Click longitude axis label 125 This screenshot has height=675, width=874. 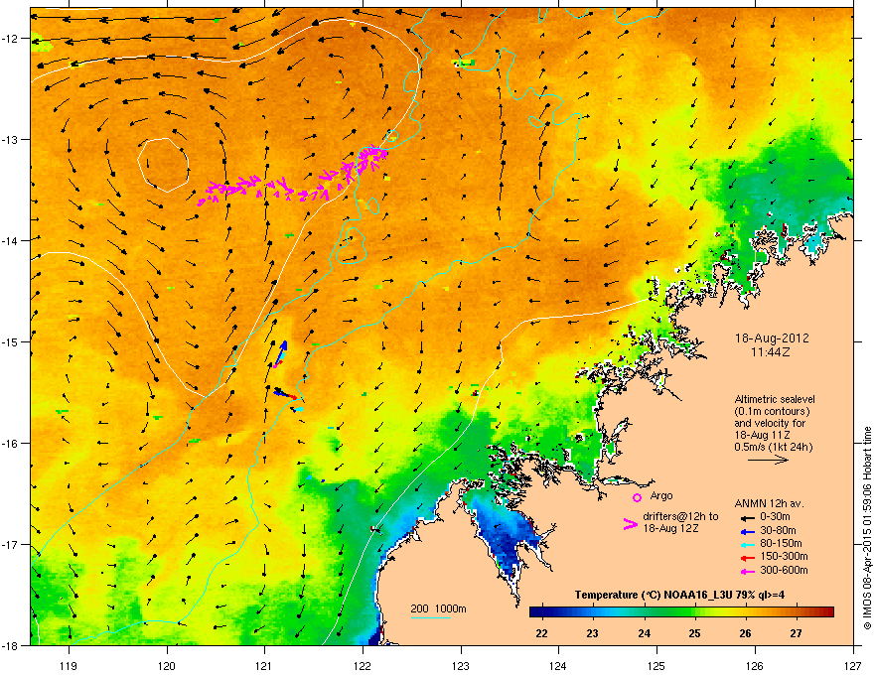(656, 666)
